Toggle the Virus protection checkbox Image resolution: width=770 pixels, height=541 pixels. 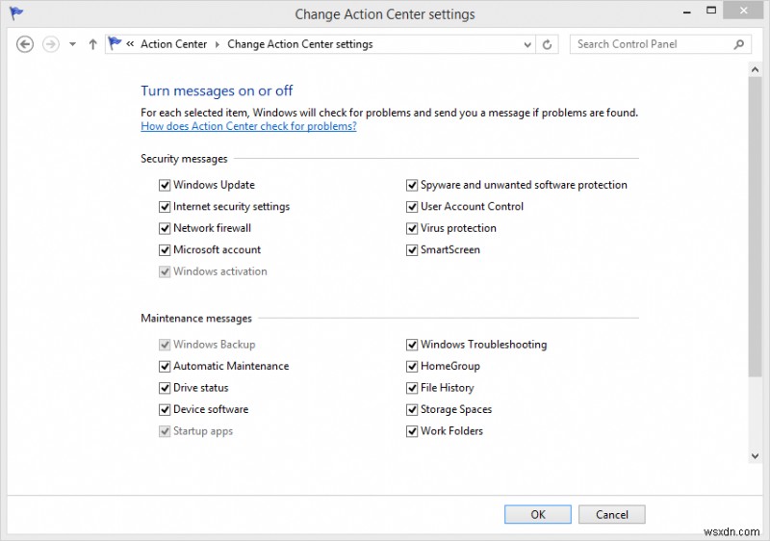pyautogui.click(x=412, y=228)
